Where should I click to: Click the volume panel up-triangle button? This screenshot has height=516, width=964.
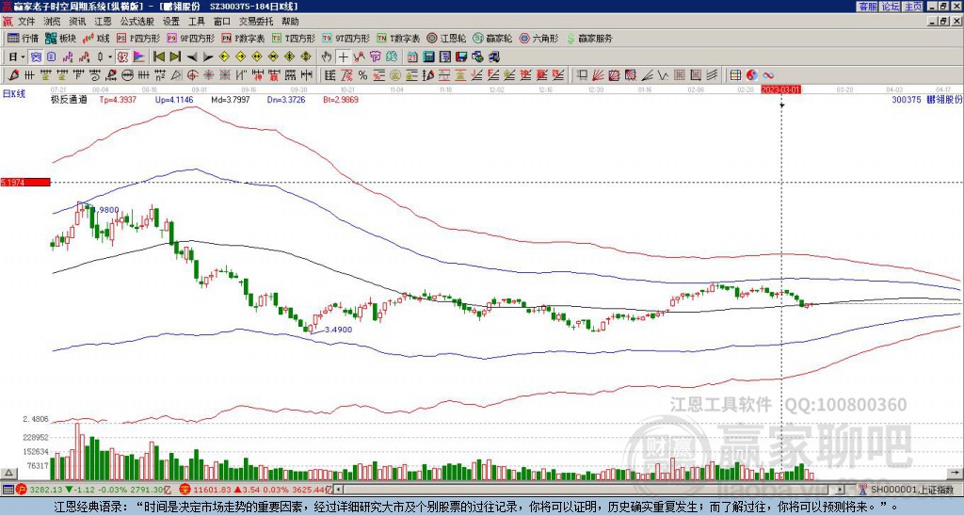click(8, 473)
